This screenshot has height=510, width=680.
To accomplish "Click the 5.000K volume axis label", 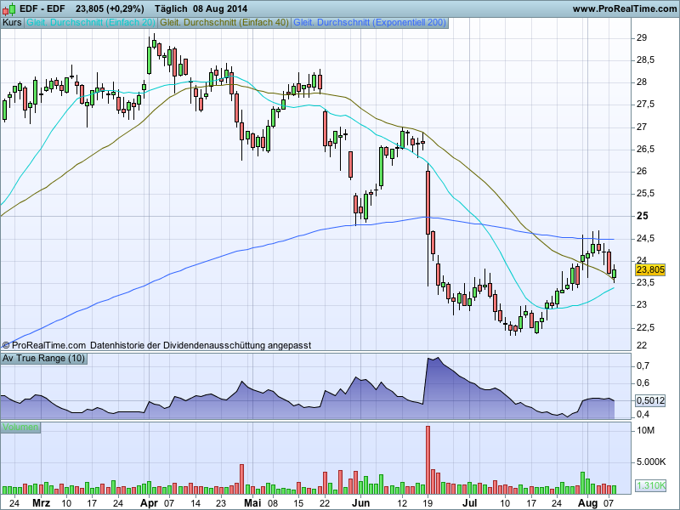I will [x=651, y=462].
